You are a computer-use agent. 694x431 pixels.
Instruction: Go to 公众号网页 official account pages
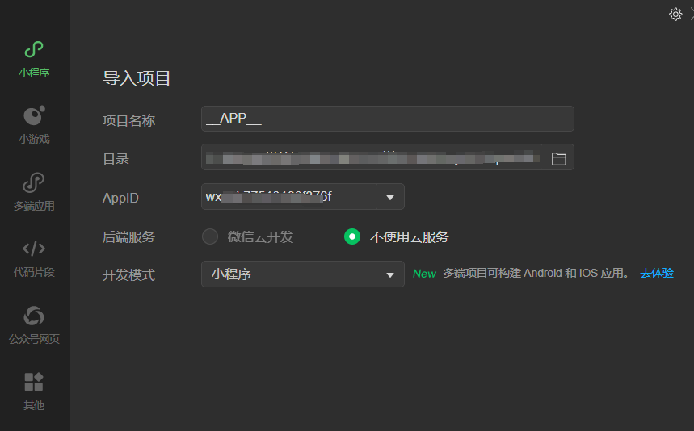click(x=34, y=325)
